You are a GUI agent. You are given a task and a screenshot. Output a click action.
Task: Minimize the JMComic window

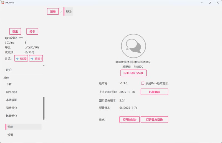(202, 2)
